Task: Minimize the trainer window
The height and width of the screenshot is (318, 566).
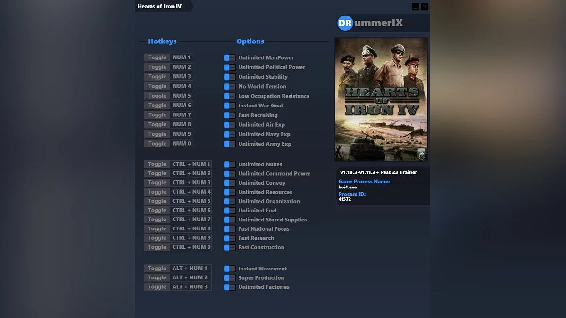Action: (415, 7)
